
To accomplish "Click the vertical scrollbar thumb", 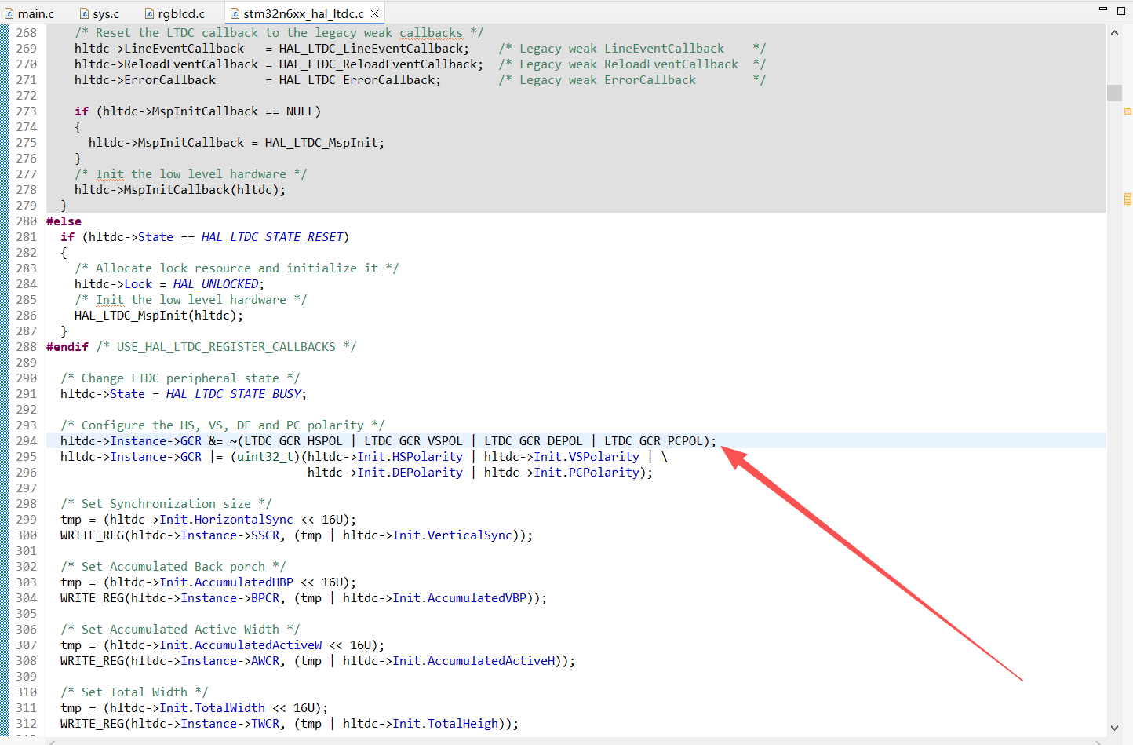I will pyautogui.click(x=1114, y=93).
